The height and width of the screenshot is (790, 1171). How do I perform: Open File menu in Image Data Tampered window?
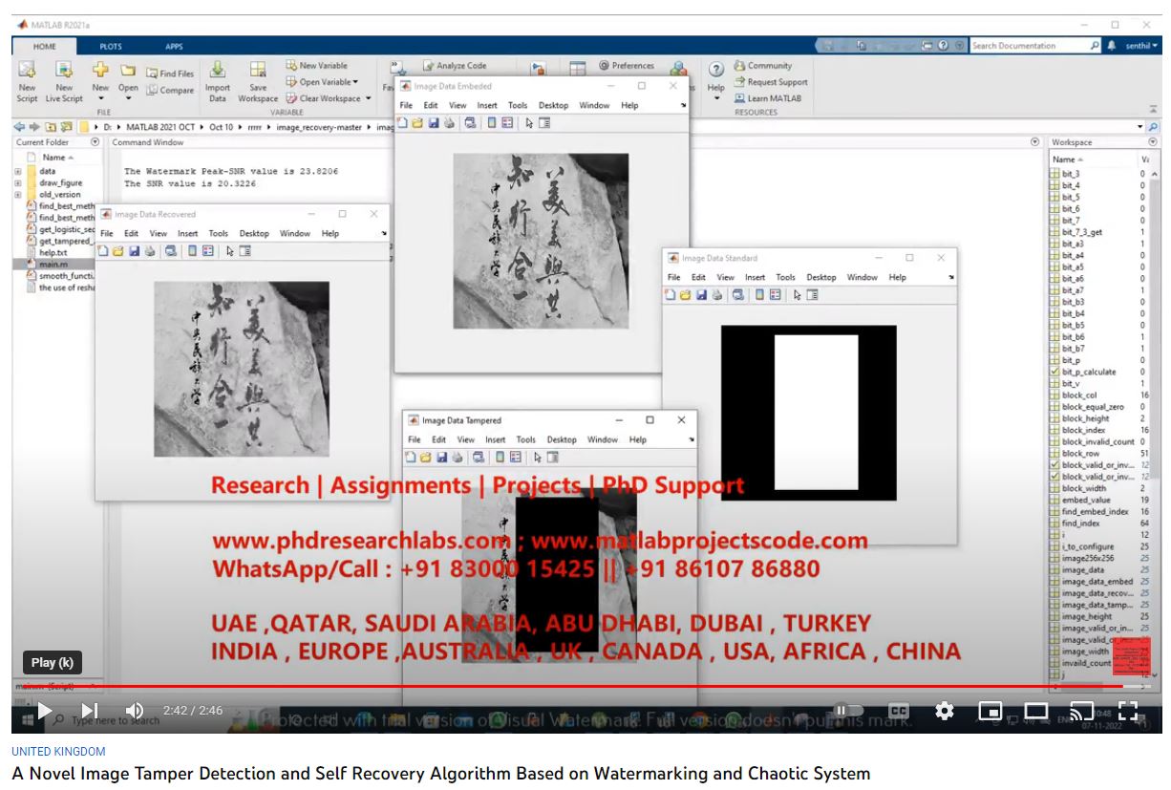click(x=415, y=439)
